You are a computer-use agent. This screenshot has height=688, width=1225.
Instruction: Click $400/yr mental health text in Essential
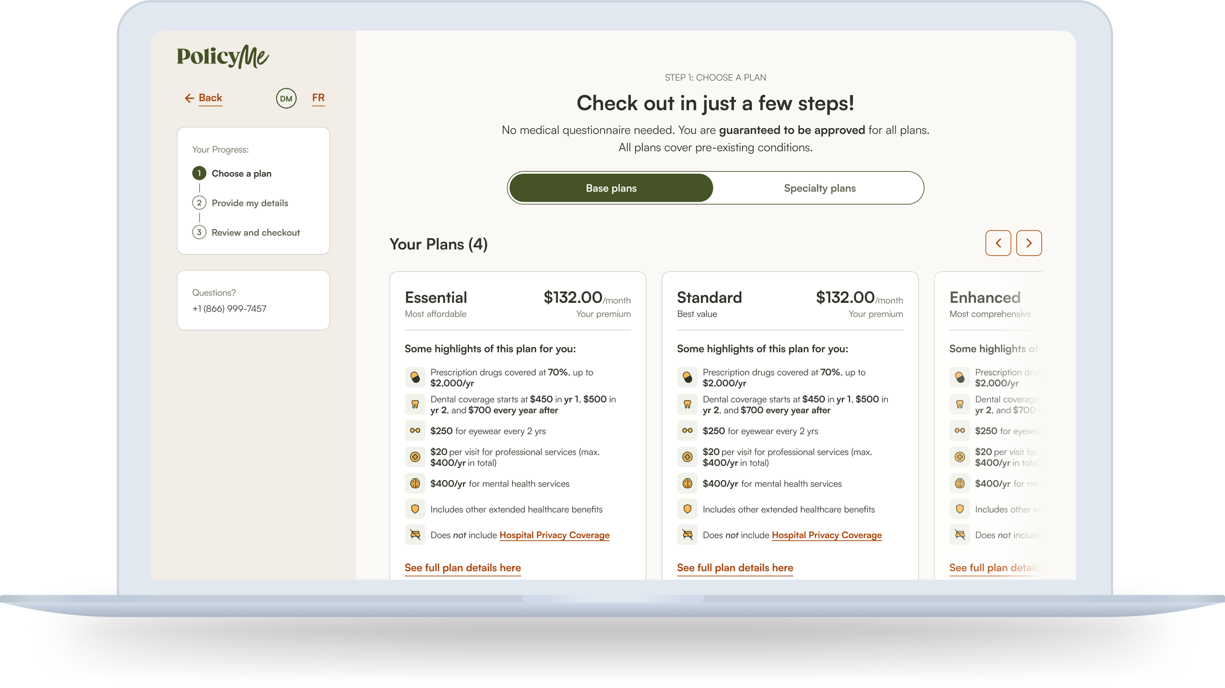[500, 484]
